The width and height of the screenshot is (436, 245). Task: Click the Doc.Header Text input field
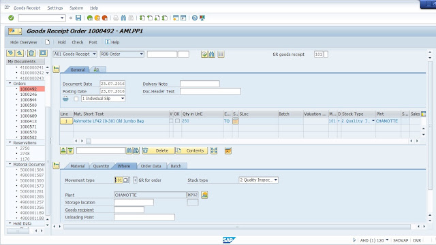211,91
